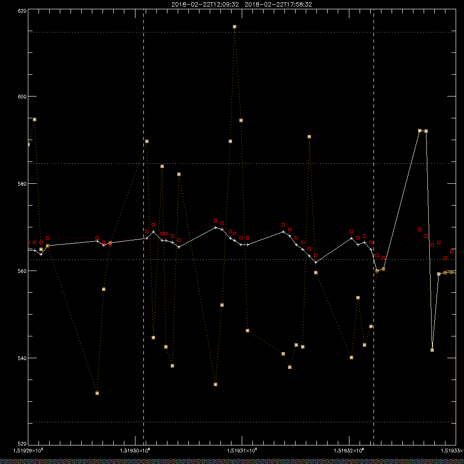Select the 600 y-axis label
Viewport: 464px width, 464px height.
[x=22, y=97]
